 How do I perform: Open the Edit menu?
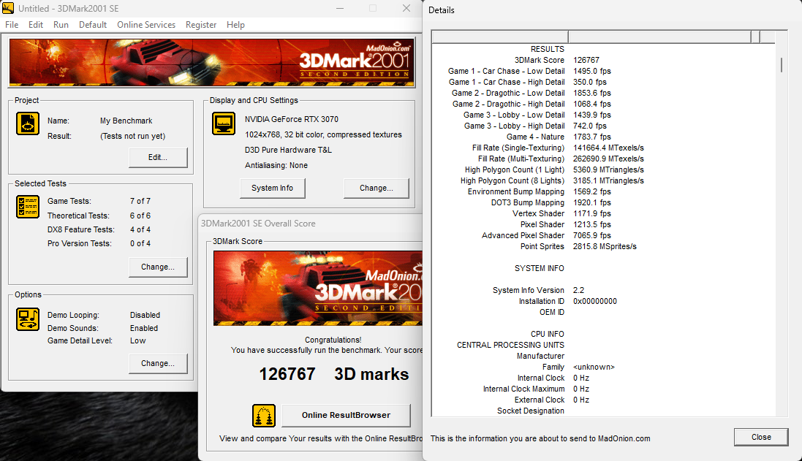coord(36,25)
